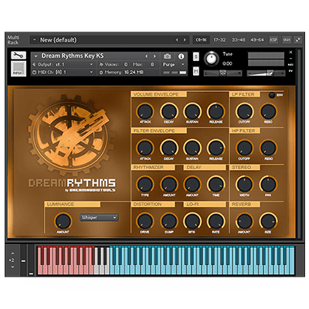Click the Reverb Size knob
309x309 pixels.
pyautogui.click(x=268, y=221)
